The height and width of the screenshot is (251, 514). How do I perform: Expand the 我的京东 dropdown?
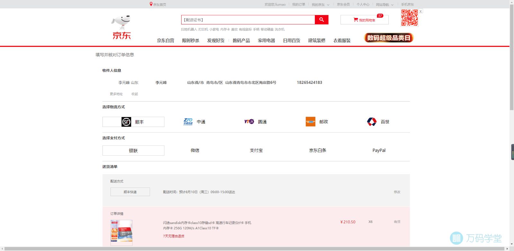[320, 4]
